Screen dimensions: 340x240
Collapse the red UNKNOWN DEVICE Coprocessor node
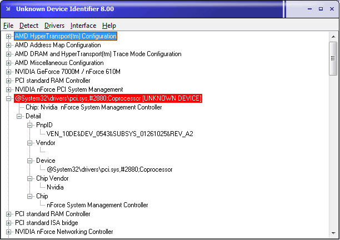pos(8,98)
